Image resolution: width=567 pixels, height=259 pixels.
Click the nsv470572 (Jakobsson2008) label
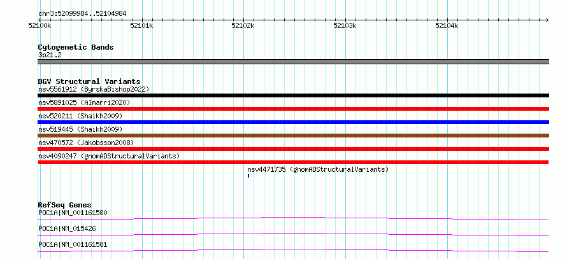tap(86, 143)
